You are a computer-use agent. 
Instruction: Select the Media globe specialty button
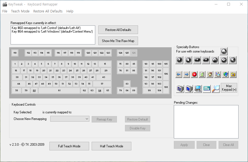226,74
